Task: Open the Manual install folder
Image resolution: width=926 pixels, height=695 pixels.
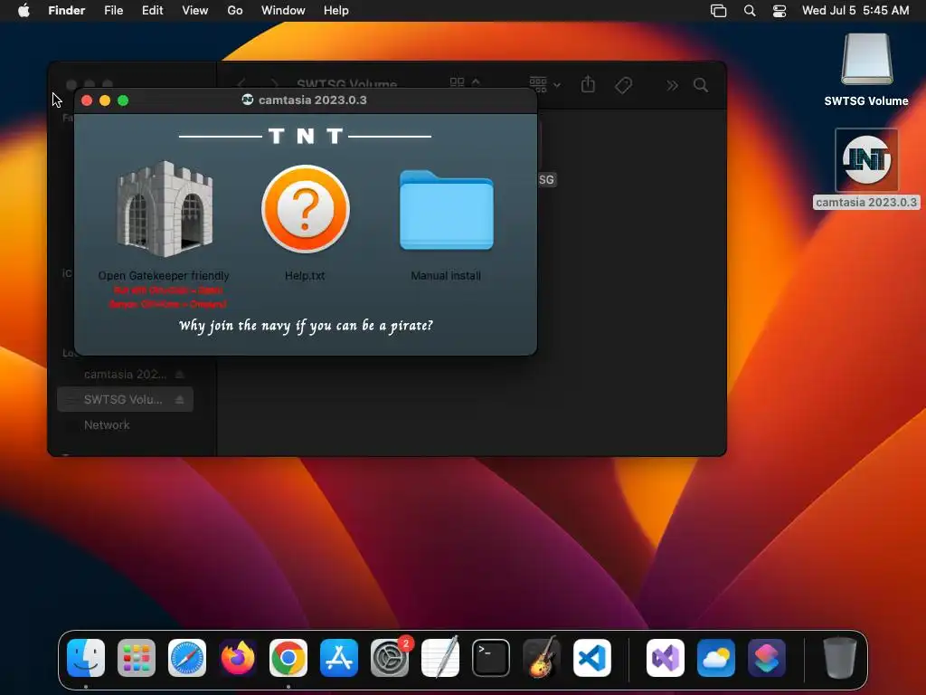Action: coord(446,210)
